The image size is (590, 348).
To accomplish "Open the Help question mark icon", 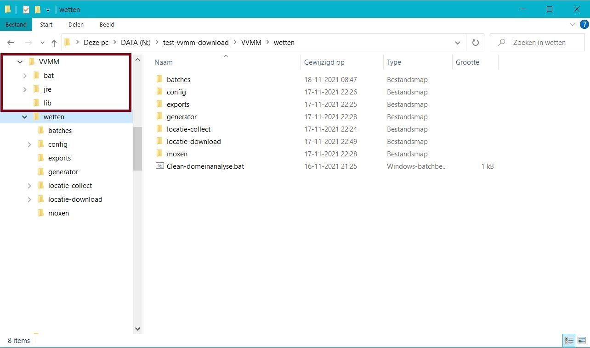I will [x=584, y=24].
